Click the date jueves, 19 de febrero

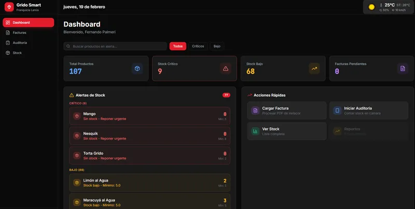point(84,7)
